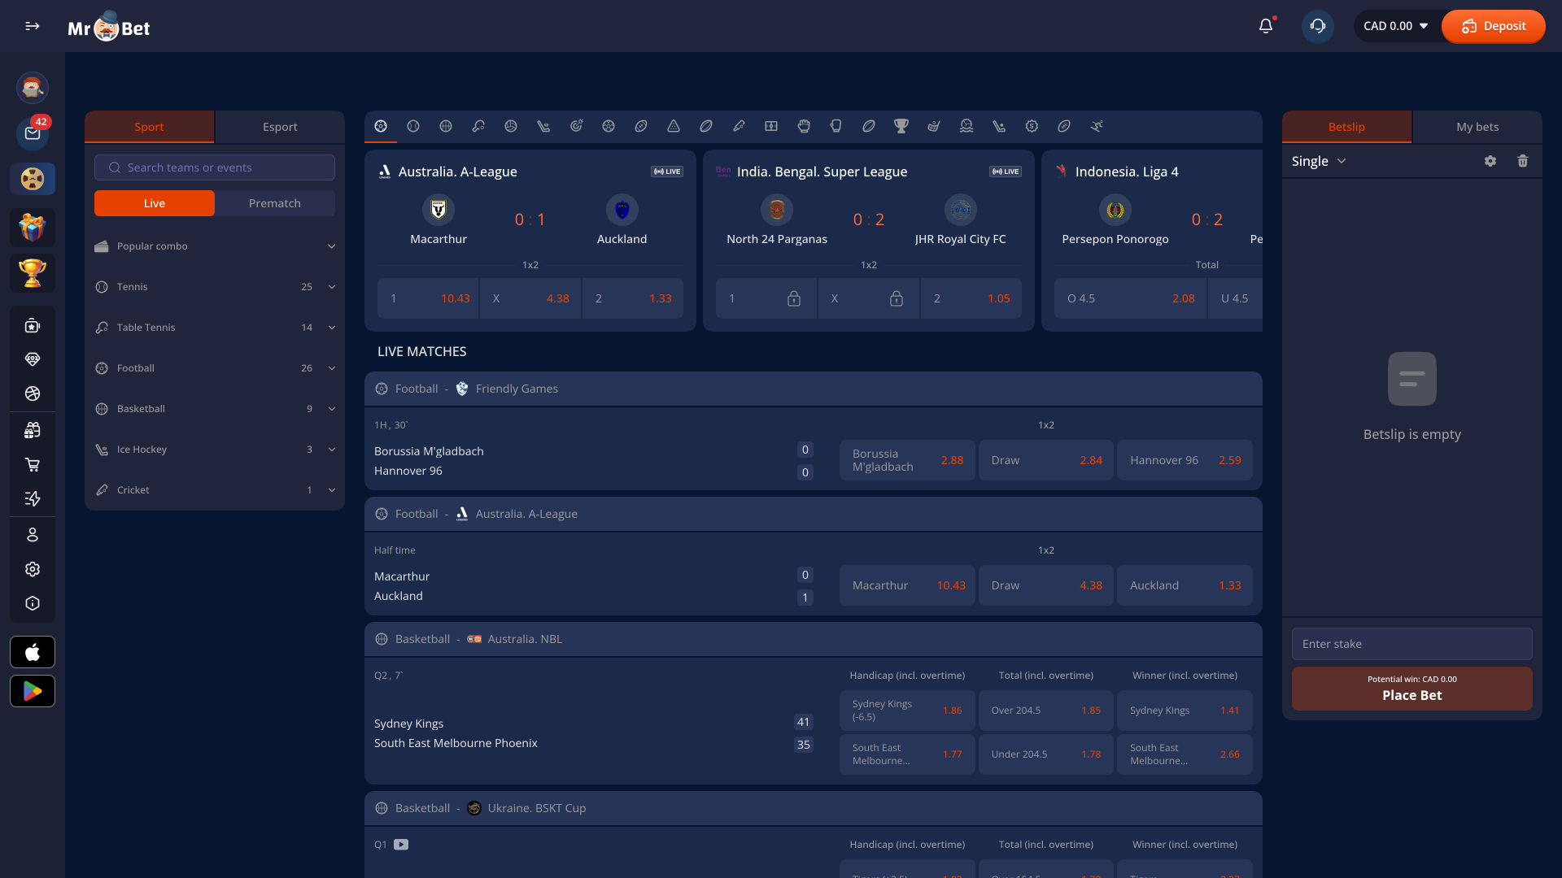Select the Tennis sport filter icon
This screenshot has height=878, width=1562.
412,127
